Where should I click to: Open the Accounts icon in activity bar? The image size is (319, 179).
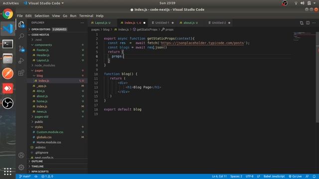point(21,155)
